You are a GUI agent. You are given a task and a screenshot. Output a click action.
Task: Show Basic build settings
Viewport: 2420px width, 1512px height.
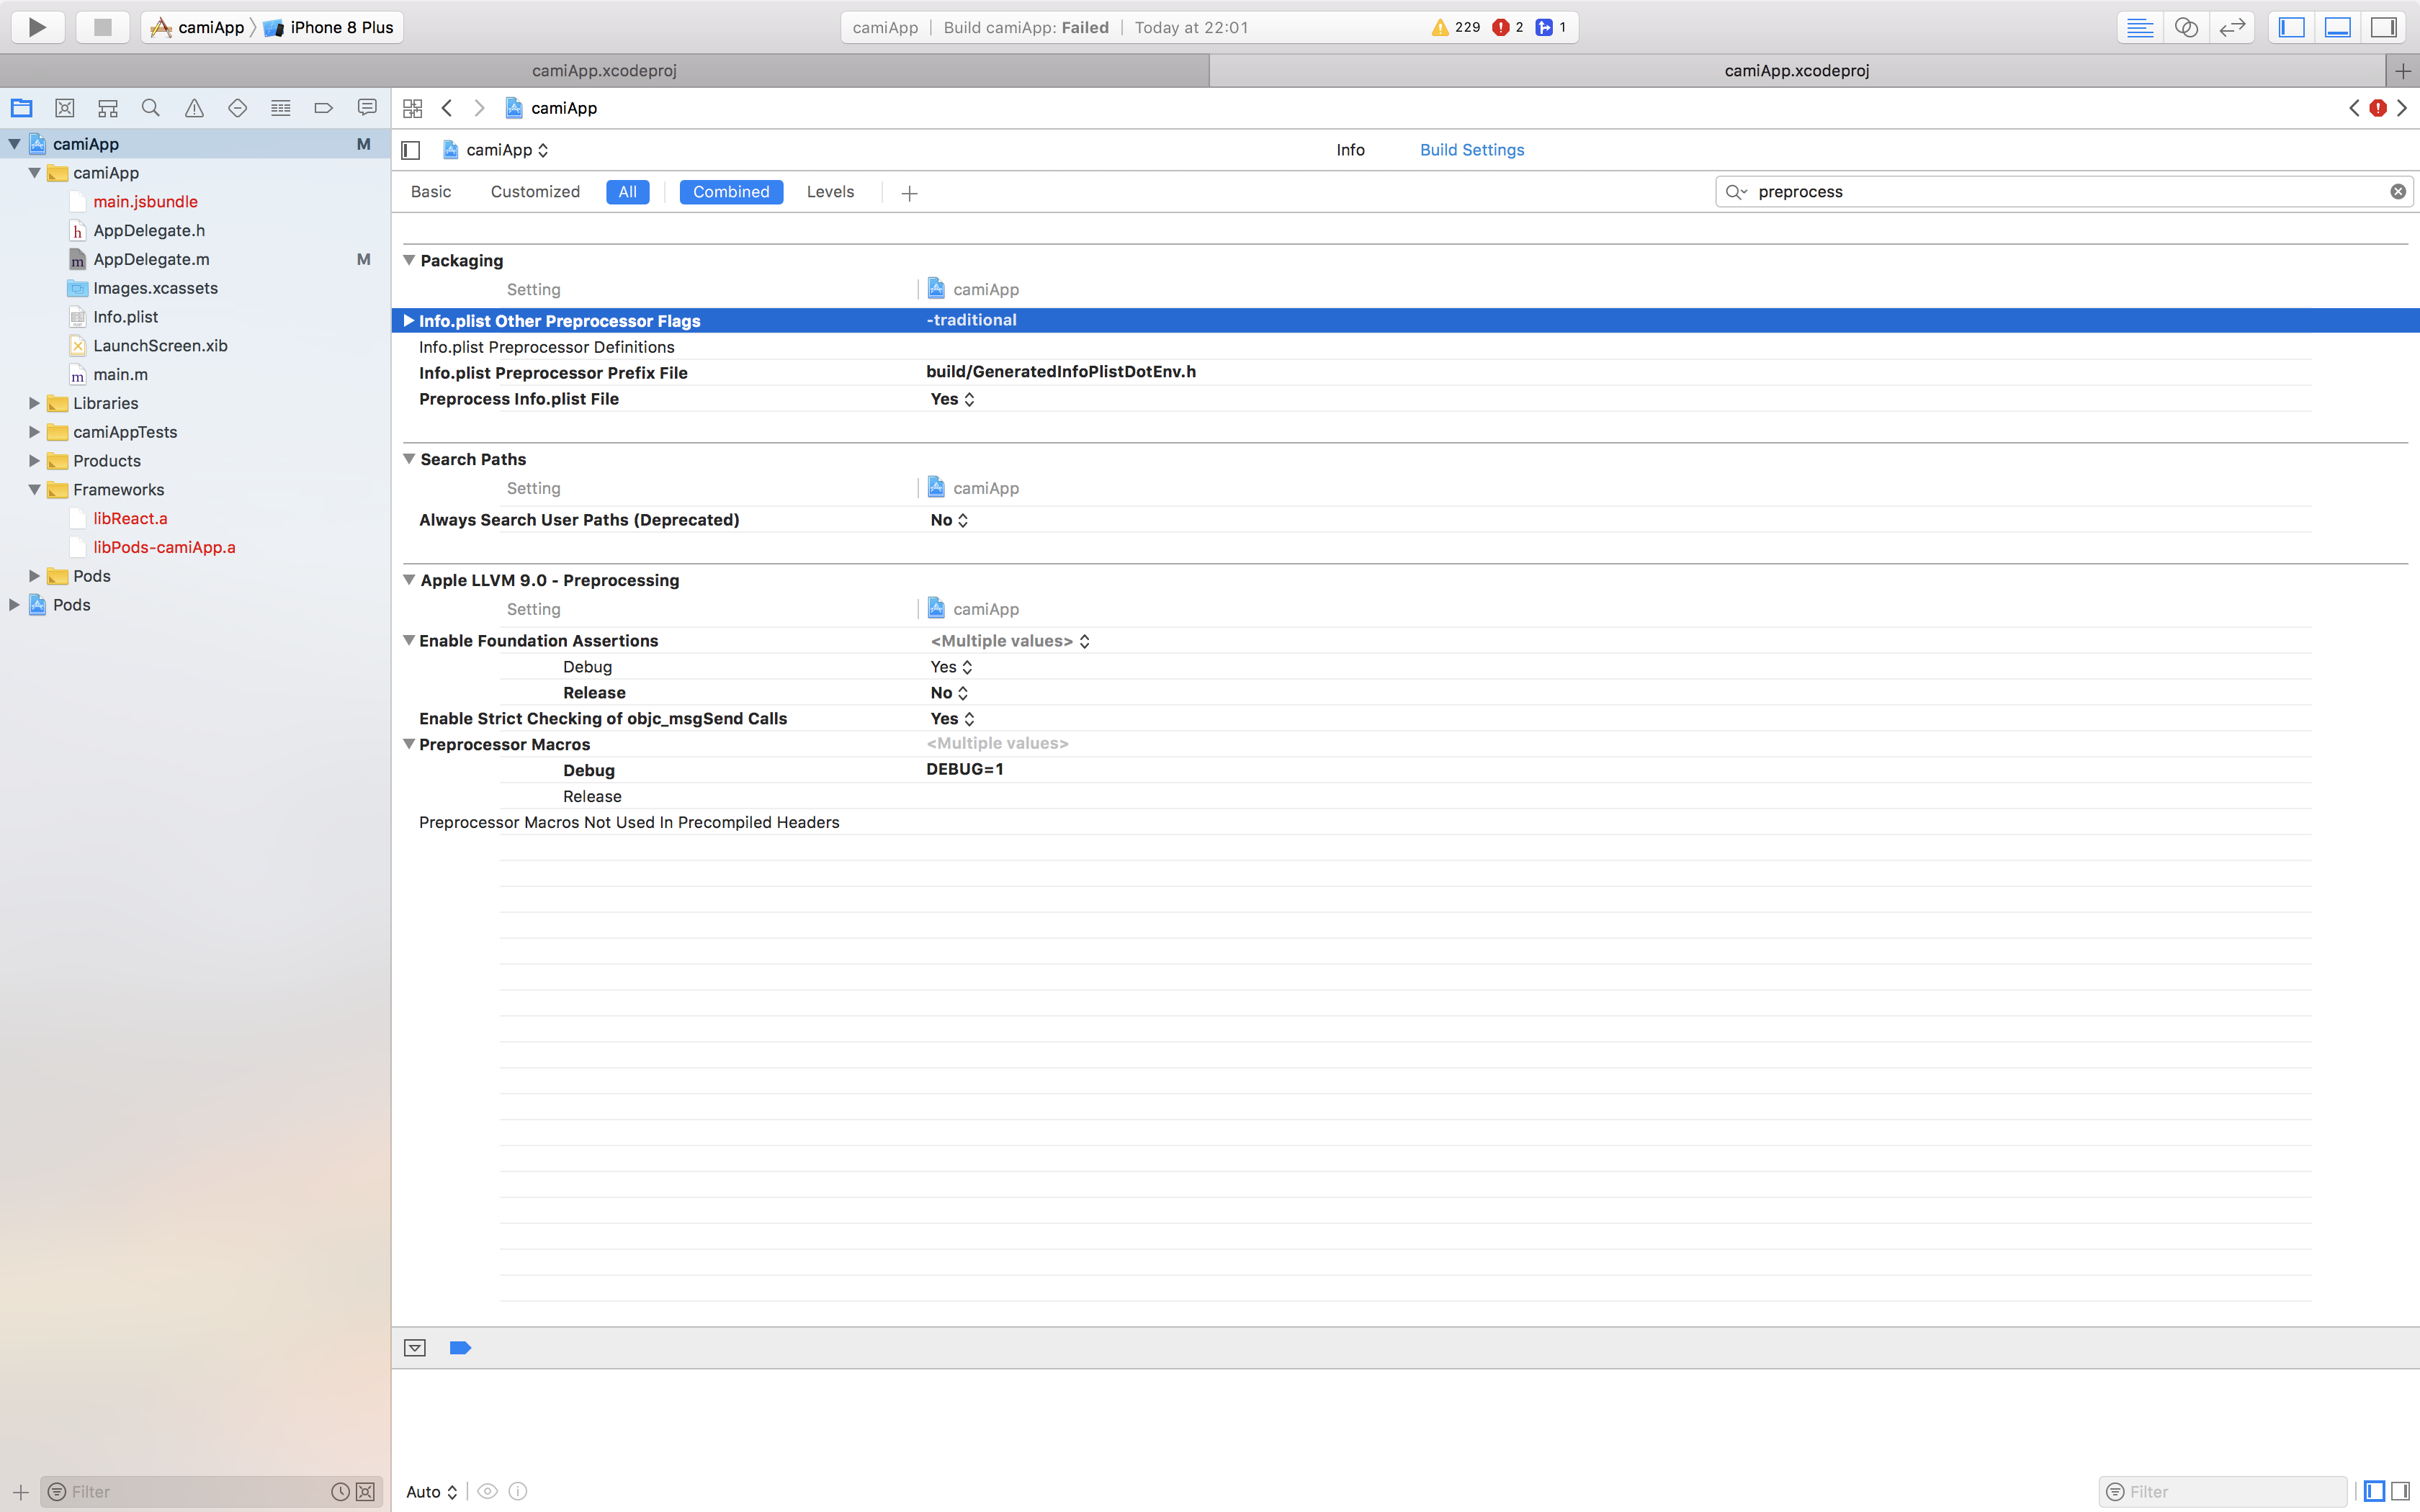431,192
